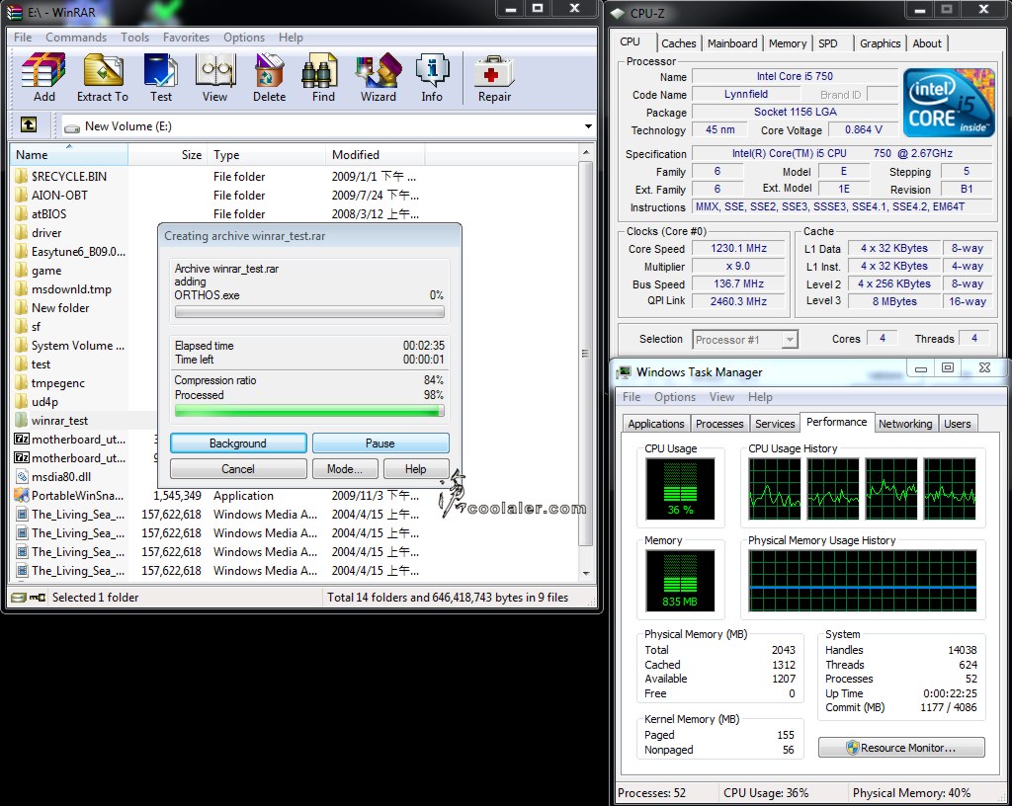
Task: Open the Services tab in Task Manager
Action: pyautogui.click(x=775, y=424)
